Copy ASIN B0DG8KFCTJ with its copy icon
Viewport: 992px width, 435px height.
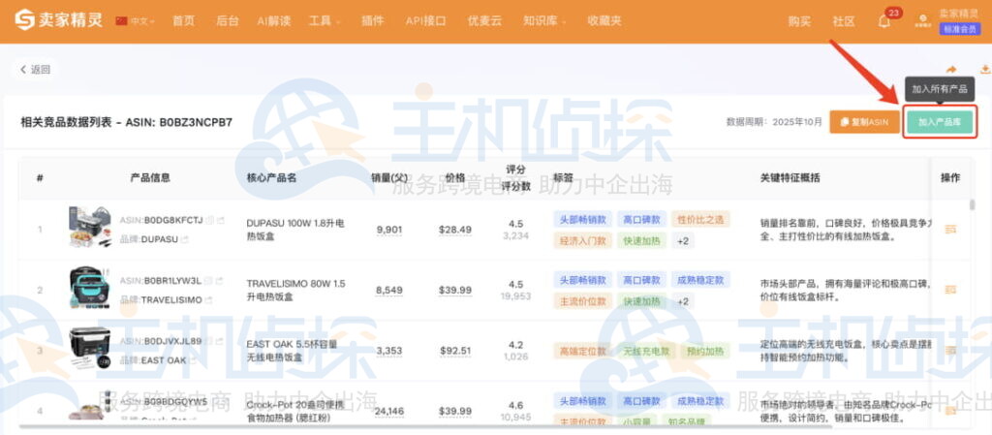pyautogui.click(x=209, y=220)
